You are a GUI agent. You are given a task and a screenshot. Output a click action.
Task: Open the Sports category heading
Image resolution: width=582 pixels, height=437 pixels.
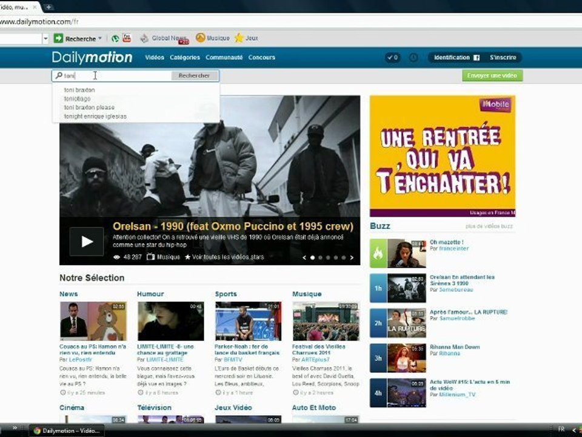[226, 294]
